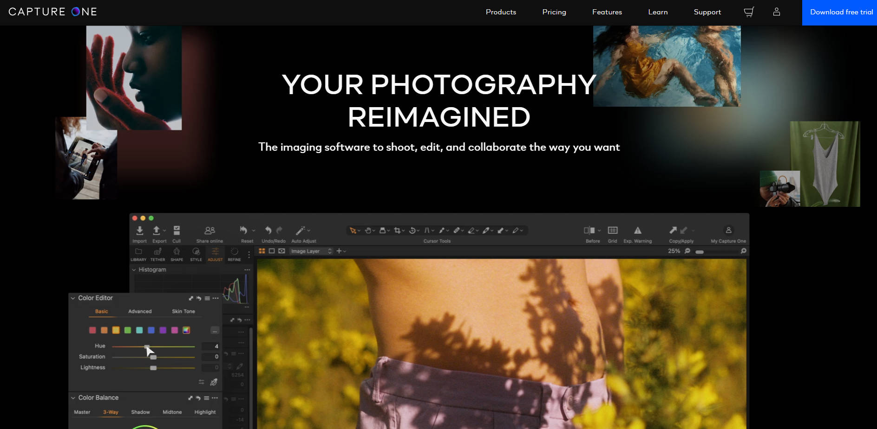Toggle the proofing eye icon in the viewer bar
This screenshot has width=877, height=429.
tap(281, 251)
